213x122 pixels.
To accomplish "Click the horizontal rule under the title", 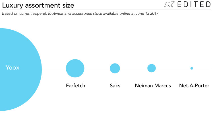I will coord(106,10).
